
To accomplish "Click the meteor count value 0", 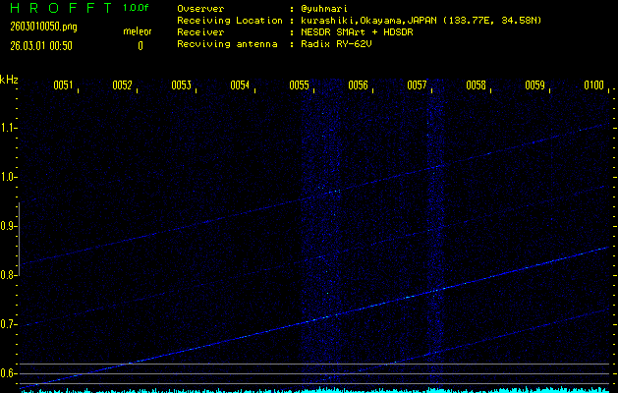I will pos(140,45).
